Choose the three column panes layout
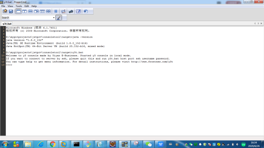 pyautogui.click(x=42, y=11)
